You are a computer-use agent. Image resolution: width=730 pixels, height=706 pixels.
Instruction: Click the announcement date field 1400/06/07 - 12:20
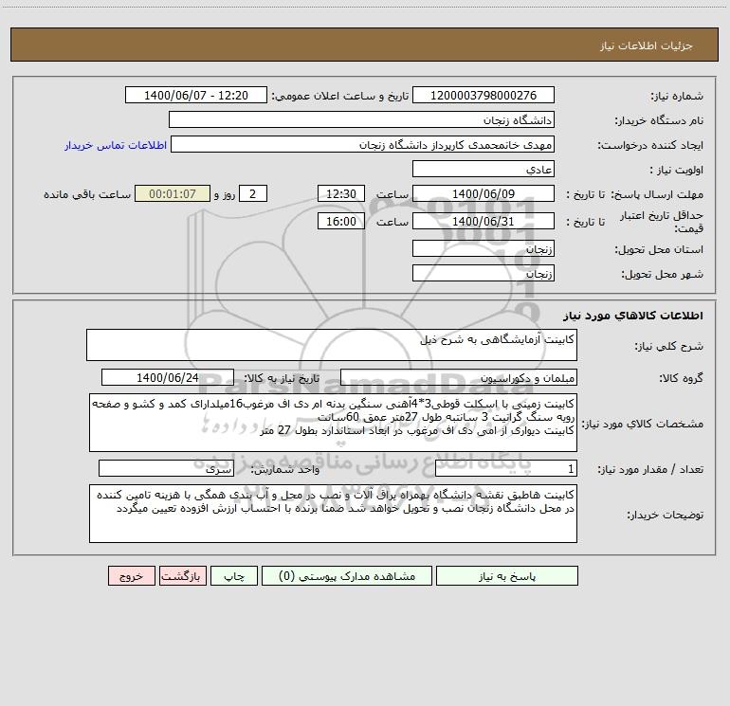[196, 95]
